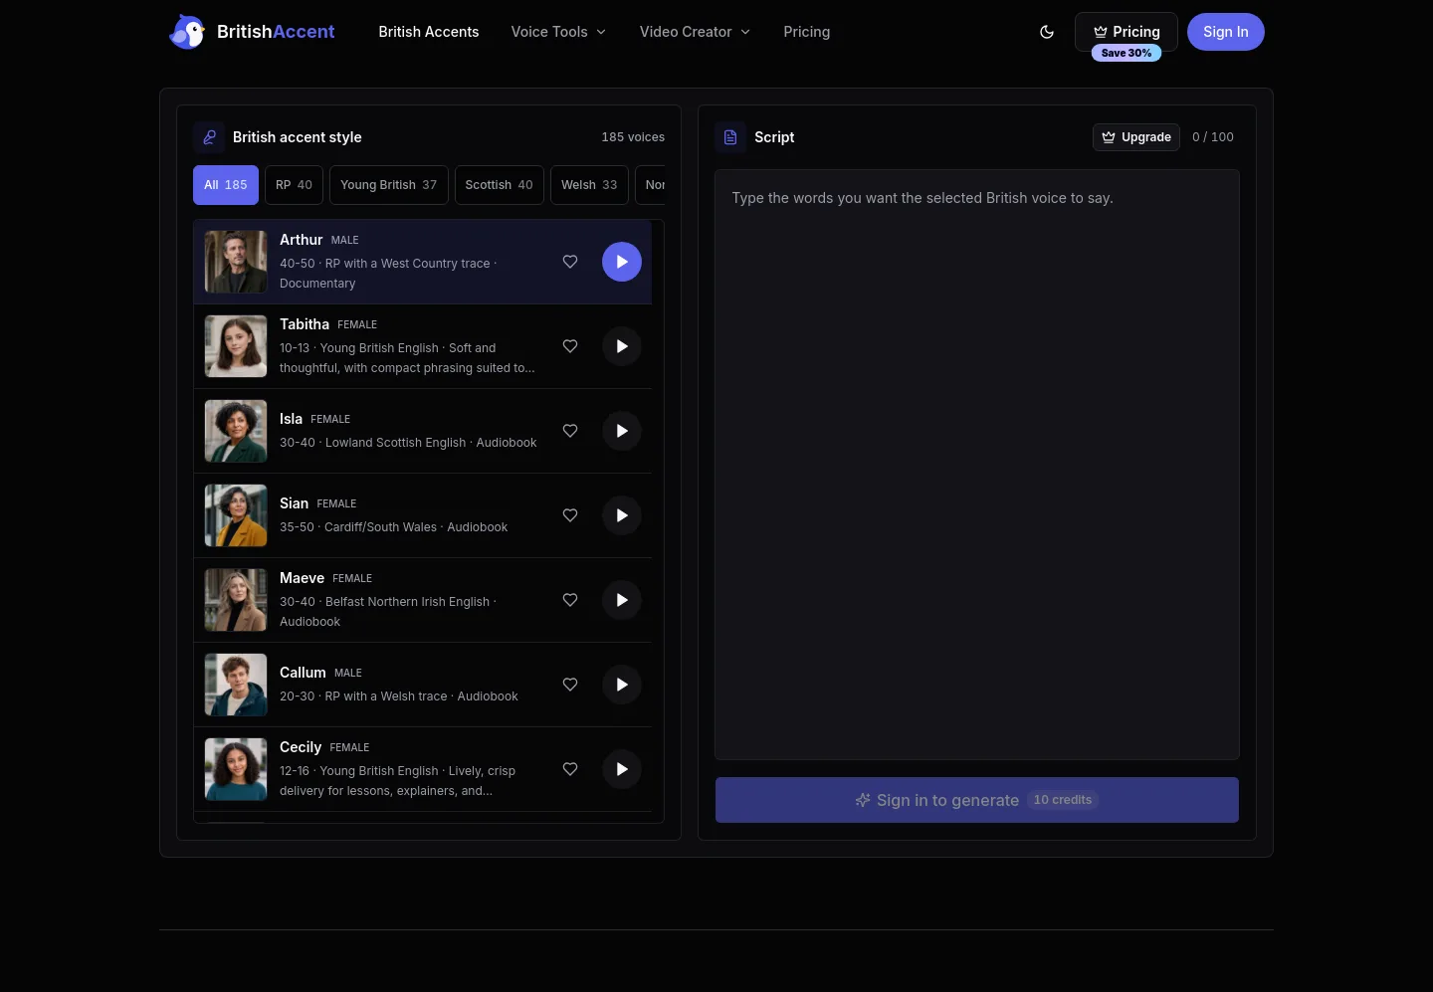Play Arthur's voice preview

click(622, 262)
